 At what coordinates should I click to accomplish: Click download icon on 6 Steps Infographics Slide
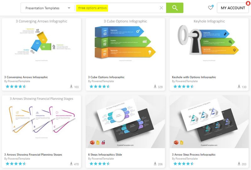[155, 163]
